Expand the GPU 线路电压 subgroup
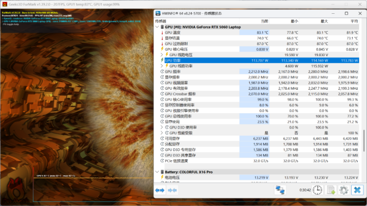367x206 pixels. 162,55
